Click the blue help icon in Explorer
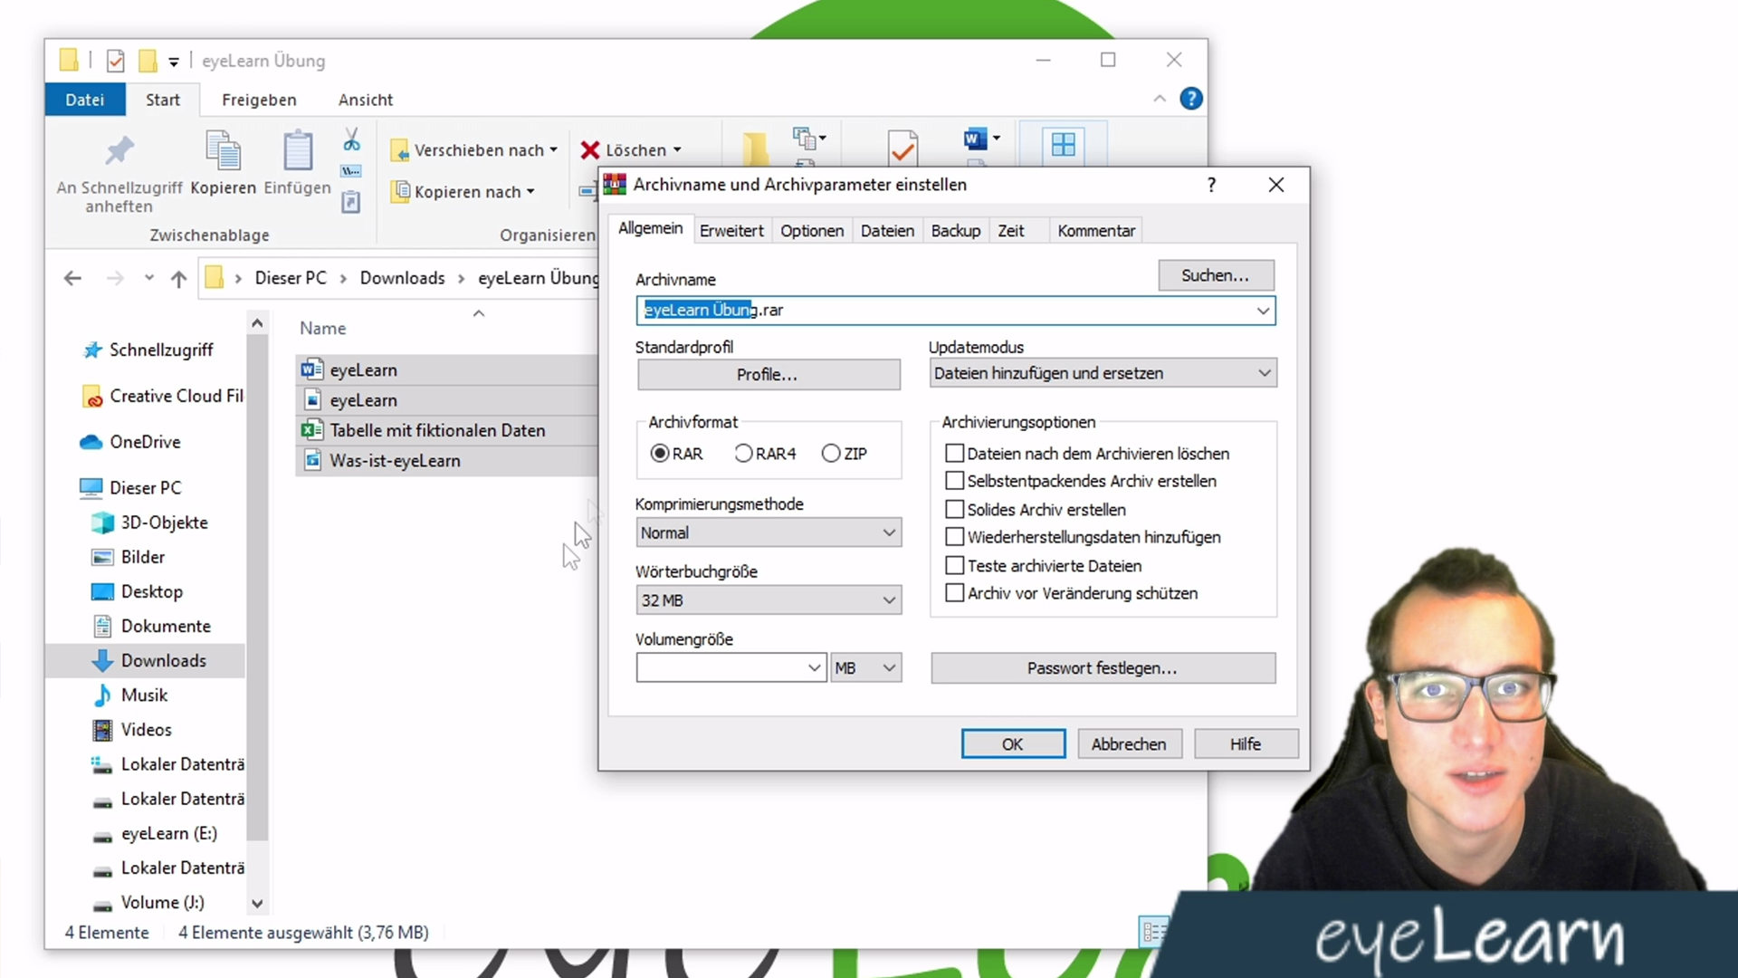This screenshot has width=1738, height=978. 1191,99
